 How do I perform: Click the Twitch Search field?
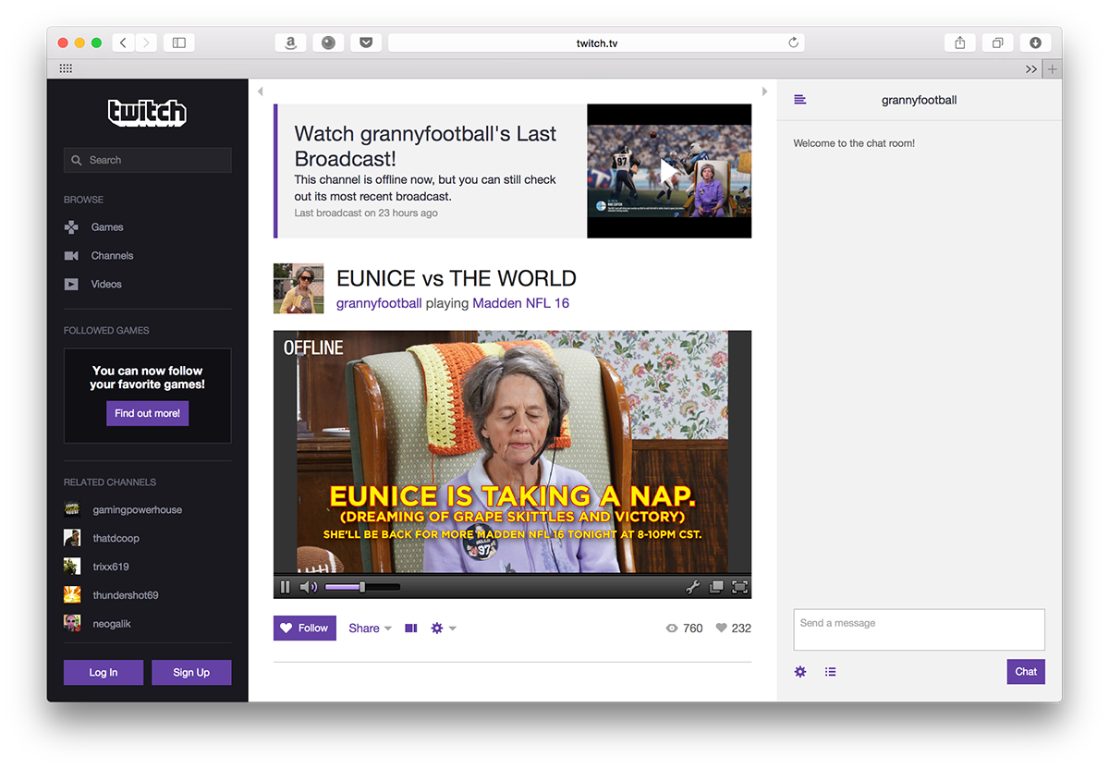pyautogui.click(x=147, y=160)
